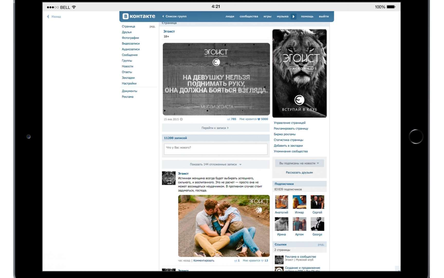Open the люди header menu

[230, 16]
